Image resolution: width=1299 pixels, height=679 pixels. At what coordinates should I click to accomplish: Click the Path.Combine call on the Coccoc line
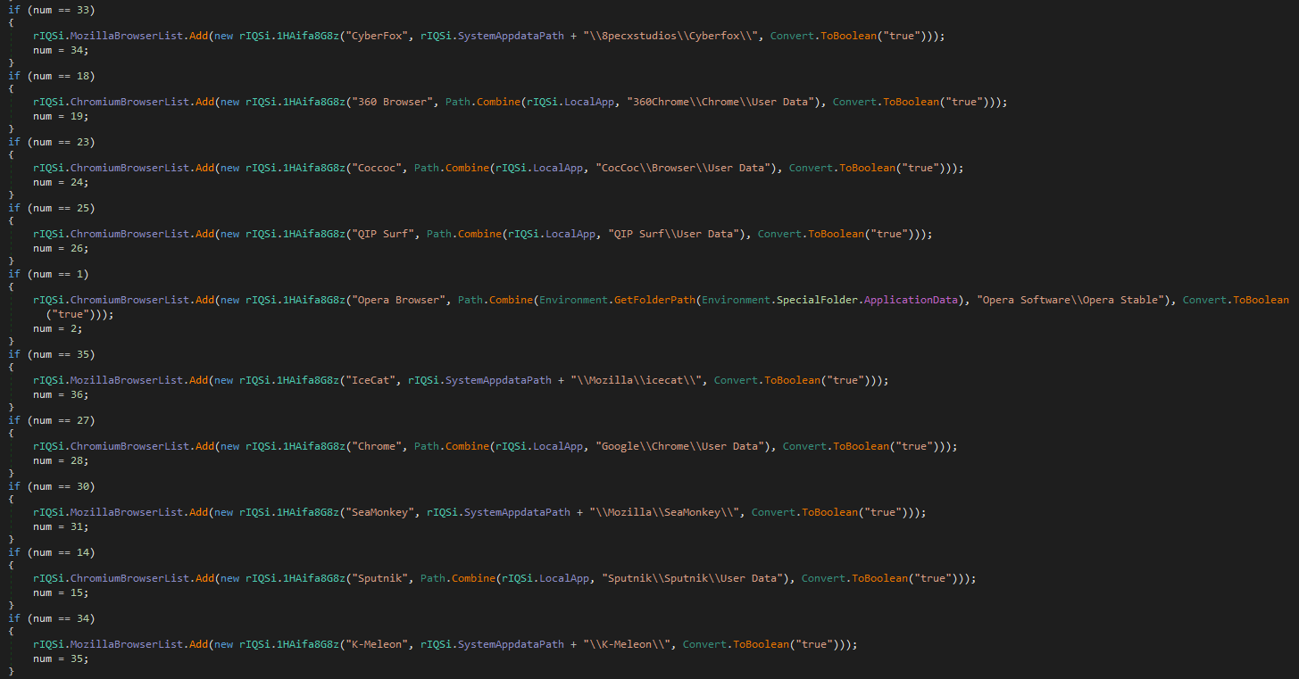coord(457,167)
